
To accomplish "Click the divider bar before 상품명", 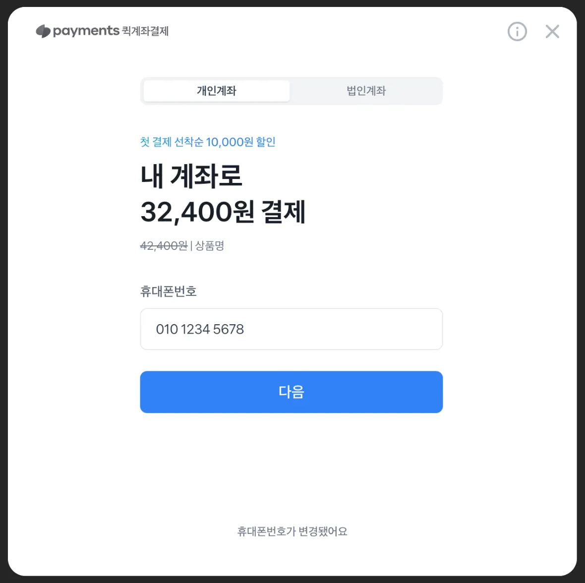I will [191, 246].
